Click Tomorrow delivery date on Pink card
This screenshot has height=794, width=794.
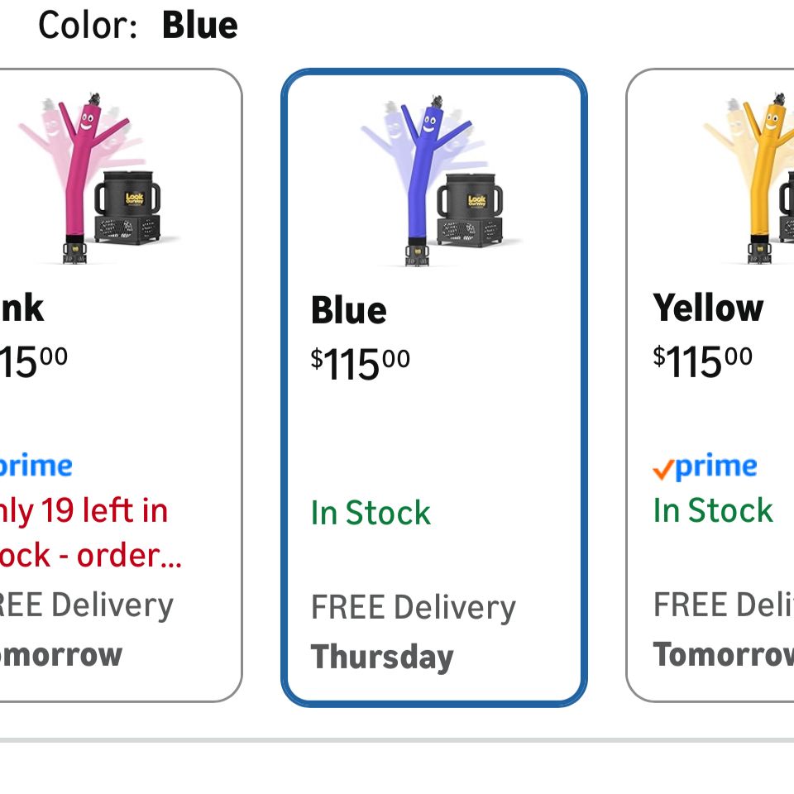click(x=61, y=654)
